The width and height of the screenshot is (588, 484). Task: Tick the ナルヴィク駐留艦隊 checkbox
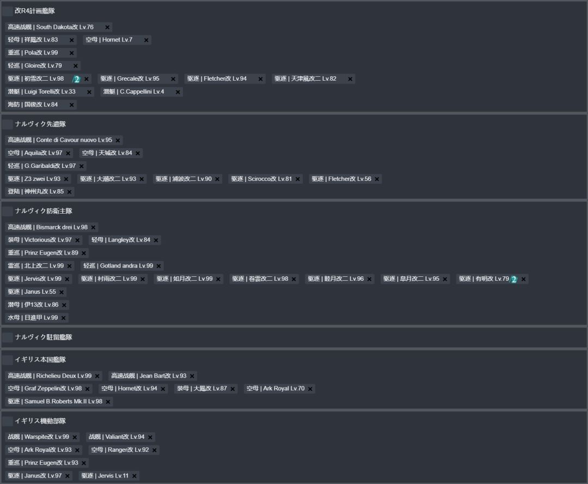[x=8, y=337]
